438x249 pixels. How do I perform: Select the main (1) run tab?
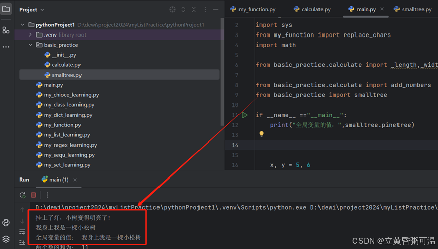click(x=55, y=180)
